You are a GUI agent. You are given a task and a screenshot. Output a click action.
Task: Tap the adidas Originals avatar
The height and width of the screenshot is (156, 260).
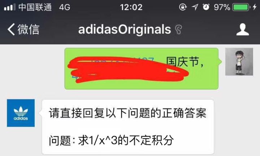tap(21, 113)
